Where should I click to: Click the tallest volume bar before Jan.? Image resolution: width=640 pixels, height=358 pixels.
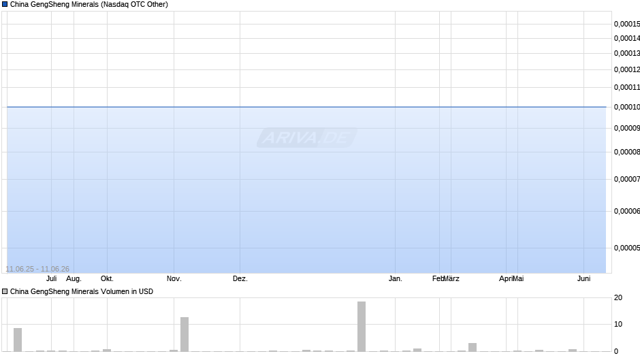[x=362, y=327]
